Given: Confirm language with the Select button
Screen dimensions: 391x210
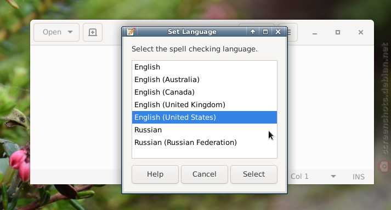Looking at the screenshot, I should [x=254, y=174].
